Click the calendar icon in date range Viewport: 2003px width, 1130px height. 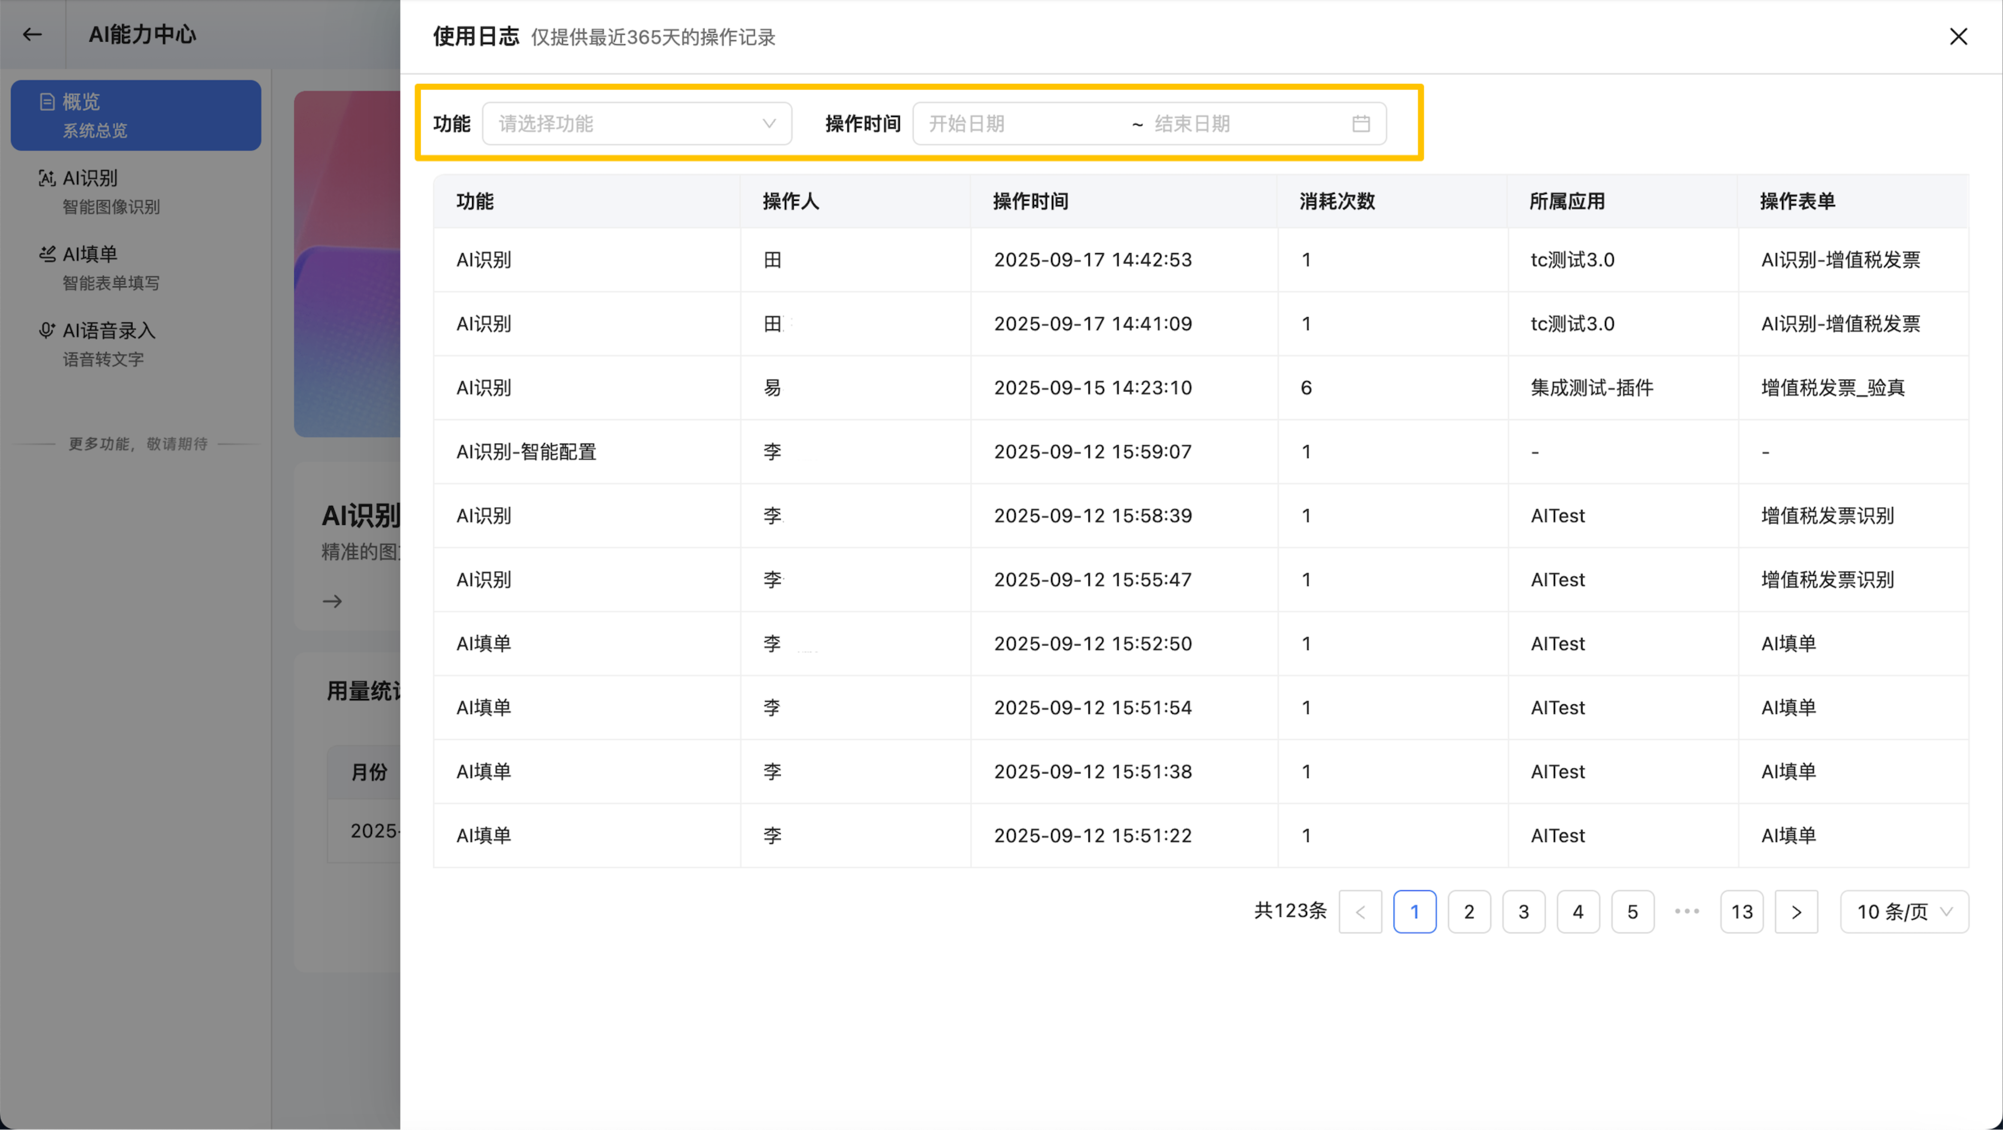coord(1360,124)
